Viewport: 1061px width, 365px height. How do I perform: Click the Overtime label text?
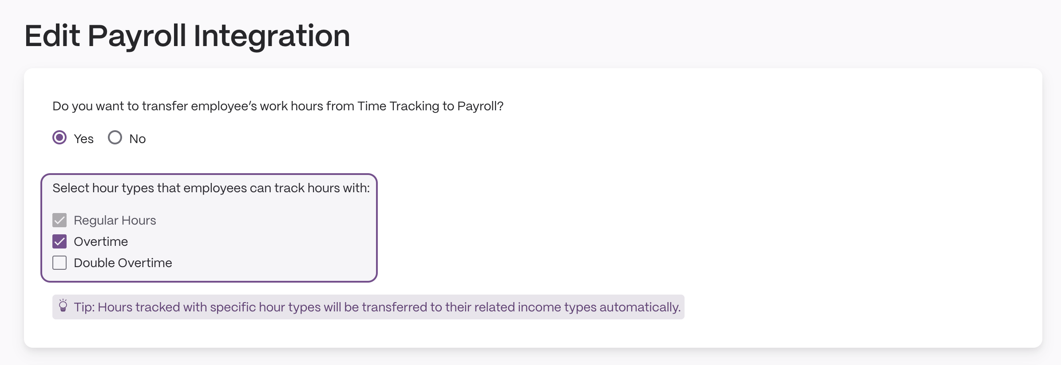coord(101,241)
